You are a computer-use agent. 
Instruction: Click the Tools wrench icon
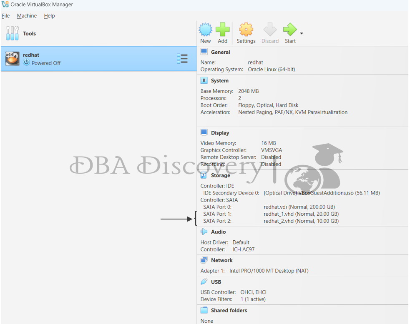coord(13,33)
